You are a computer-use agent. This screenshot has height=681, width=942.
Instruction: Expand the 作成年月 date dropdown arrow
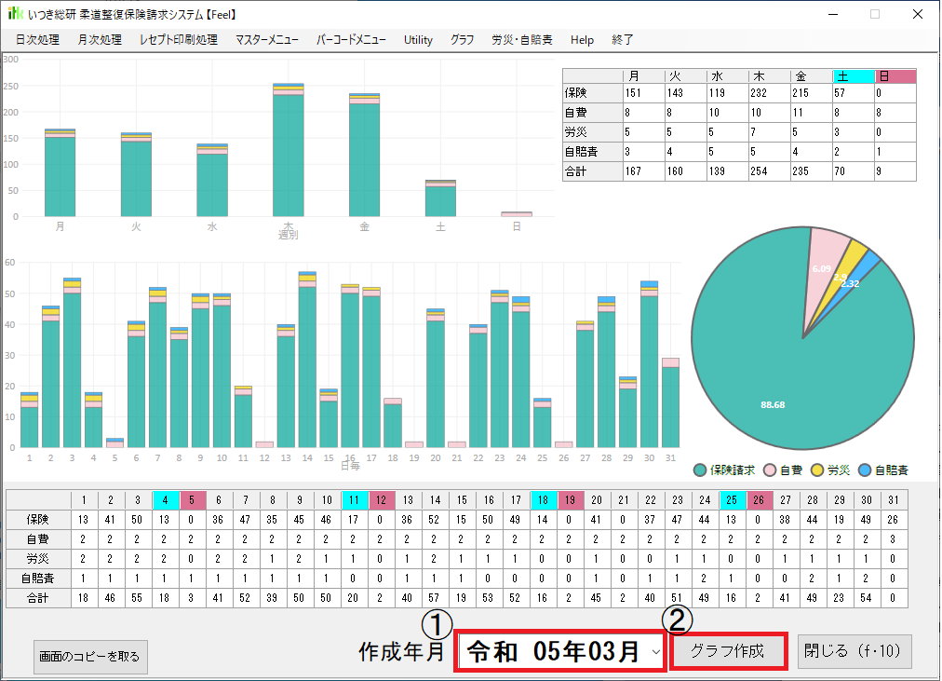pyautogui.click(x=656, y=652)
